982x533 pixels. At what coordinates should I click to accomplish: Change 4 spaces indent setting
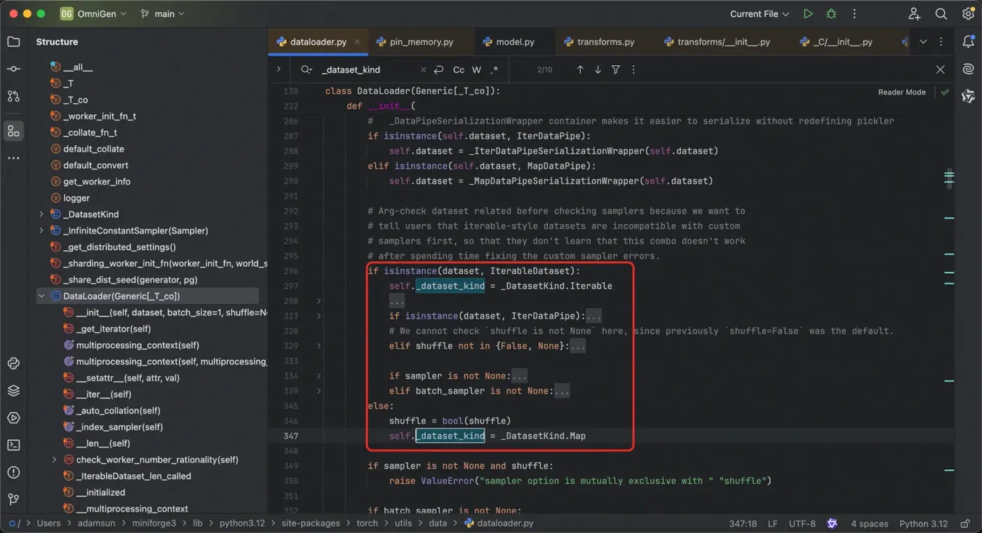(869, 523)
